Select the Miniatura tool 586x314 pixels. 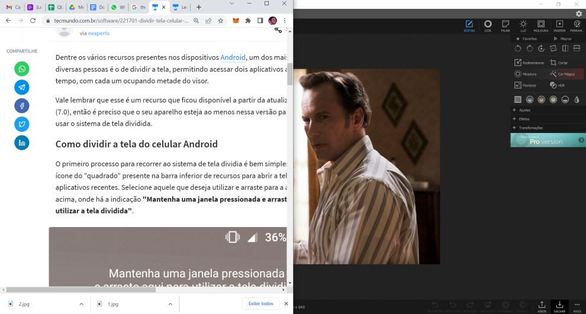[x=526, y=74]
